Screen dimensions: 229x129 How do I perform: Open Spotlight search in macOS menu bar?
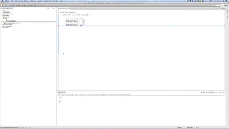pyautogui.click(x=223, y=1)
